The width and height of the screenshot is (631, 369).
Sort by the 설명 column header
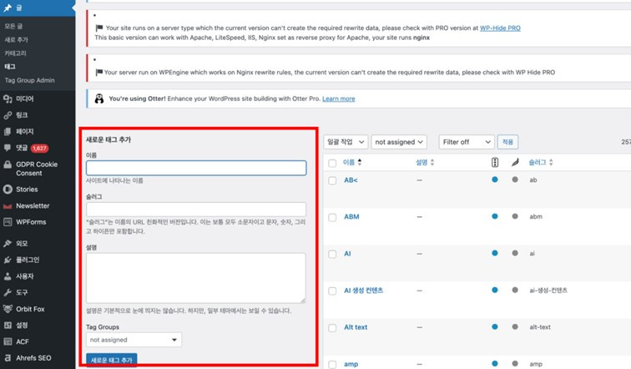425,162
